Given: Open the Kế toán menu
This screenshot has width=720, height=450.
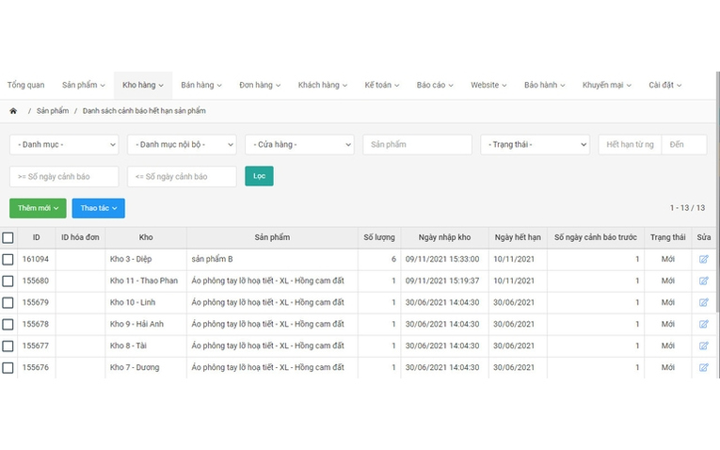Looking at the screenshot, I should click(x=382, y=85).
